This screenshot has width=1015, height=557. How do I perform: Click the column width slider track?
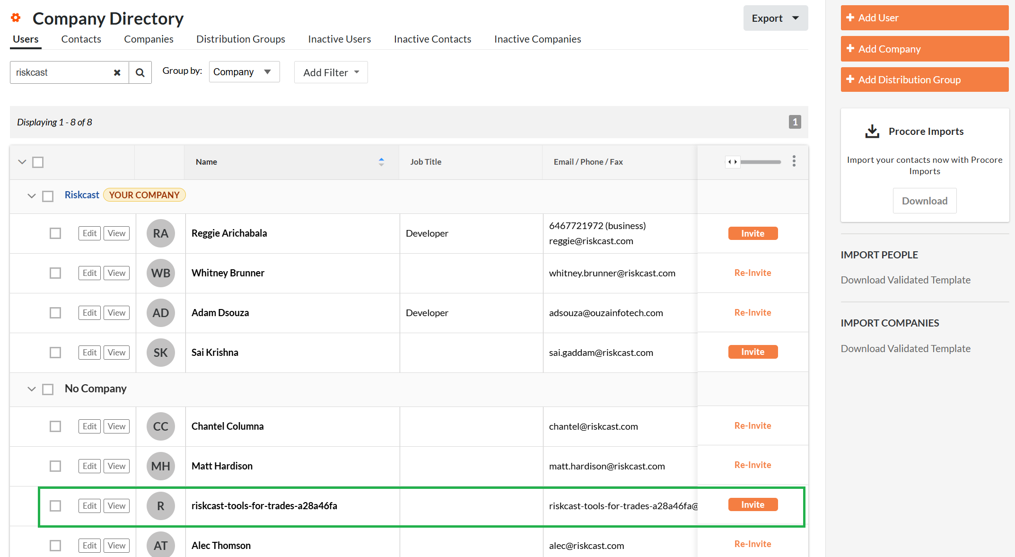pos(761,162)
